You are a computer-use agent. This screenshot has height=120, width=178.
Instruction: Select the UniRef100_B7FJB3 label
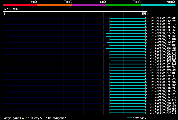[163, 46]
